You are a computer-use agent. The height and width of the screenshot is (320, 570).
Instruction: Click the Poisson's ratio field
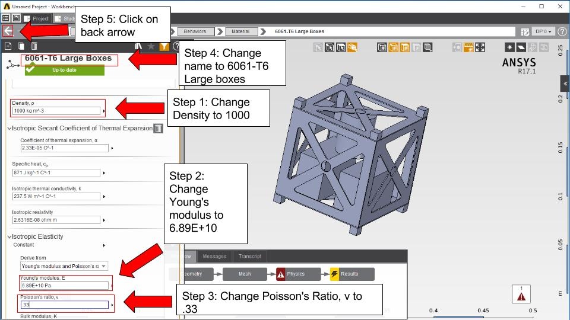click(x=64, y=305)
